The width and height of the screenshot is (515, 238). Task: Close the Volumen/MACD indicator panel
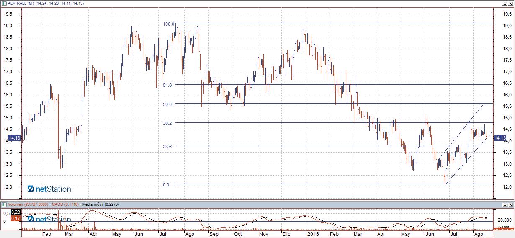[511, 204]
